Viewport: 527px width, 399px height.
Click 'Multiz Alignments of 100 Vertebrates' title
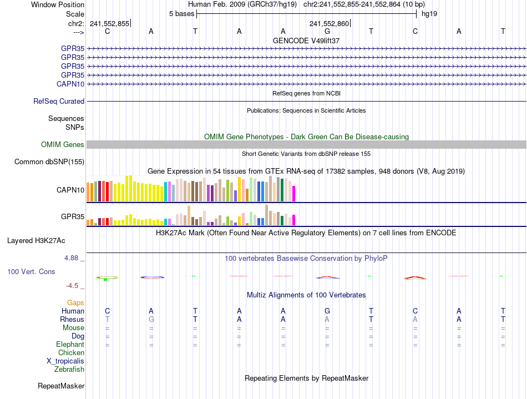tap(306, 295)
